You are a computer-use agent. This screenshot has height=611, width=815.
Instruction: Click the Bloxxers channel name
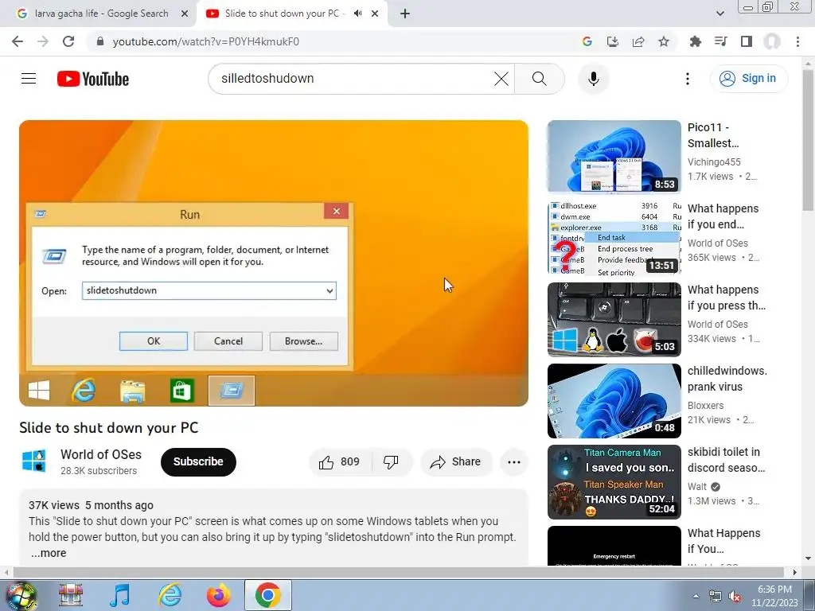pyautogui.click(x=705, y=405)
